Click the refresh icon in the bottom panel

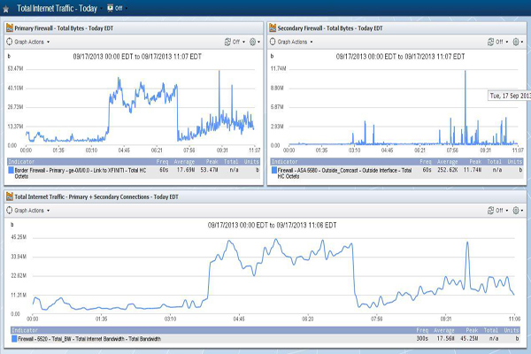pos(492,211)
